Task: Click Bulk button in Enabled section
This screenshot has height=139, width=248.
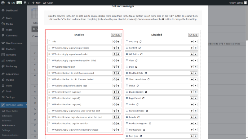Action: point(116,35)
